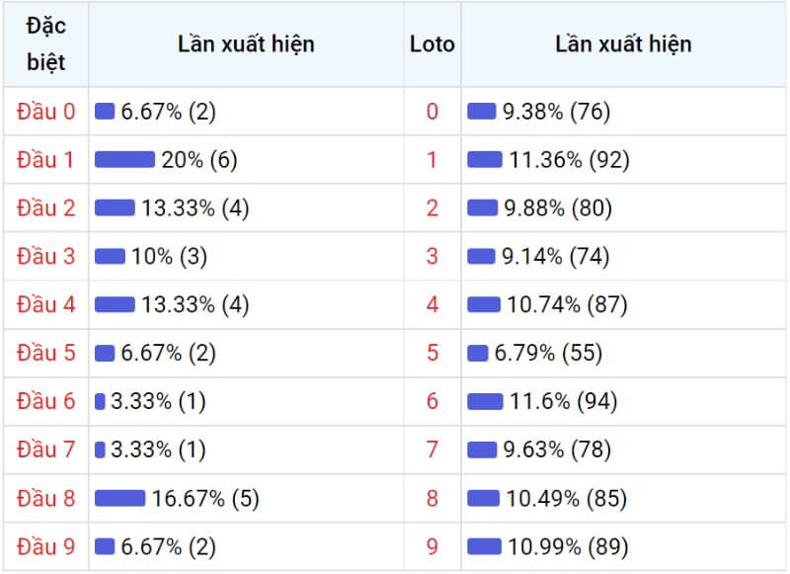This screenshot has width=790, height=574.
Task: Select the Đầu 9 label
Action: pyautogui.click(x=45, y=546)
